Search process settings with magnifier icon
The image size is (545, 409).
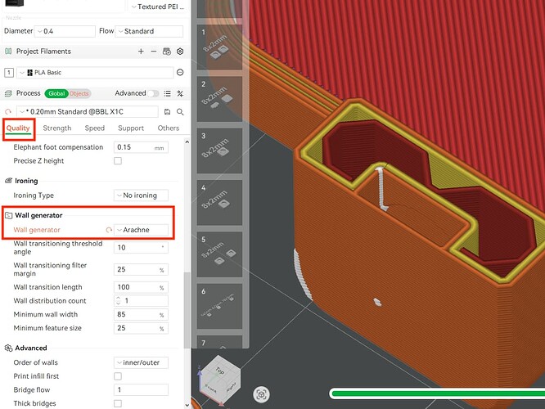click(180, 112)
